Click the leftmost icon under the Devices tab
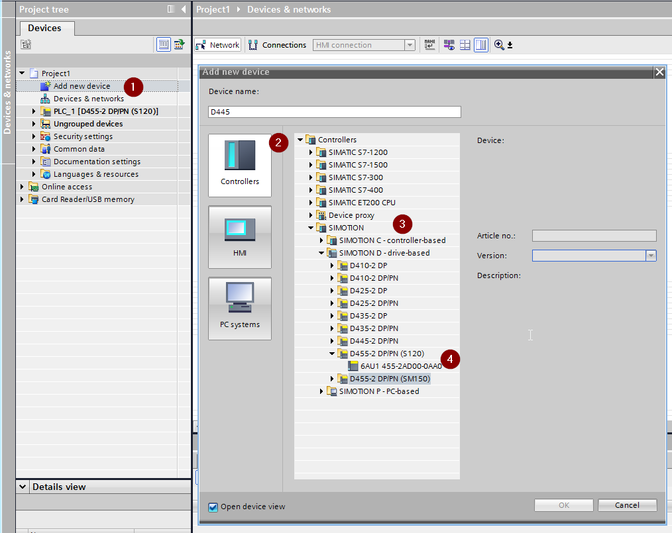The height and width of the screenshot is (533, 672). click(26, 44)
